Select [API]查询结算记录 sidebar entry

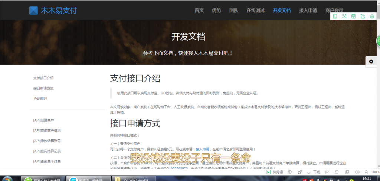pyautogui.click(x=47, y=151)
